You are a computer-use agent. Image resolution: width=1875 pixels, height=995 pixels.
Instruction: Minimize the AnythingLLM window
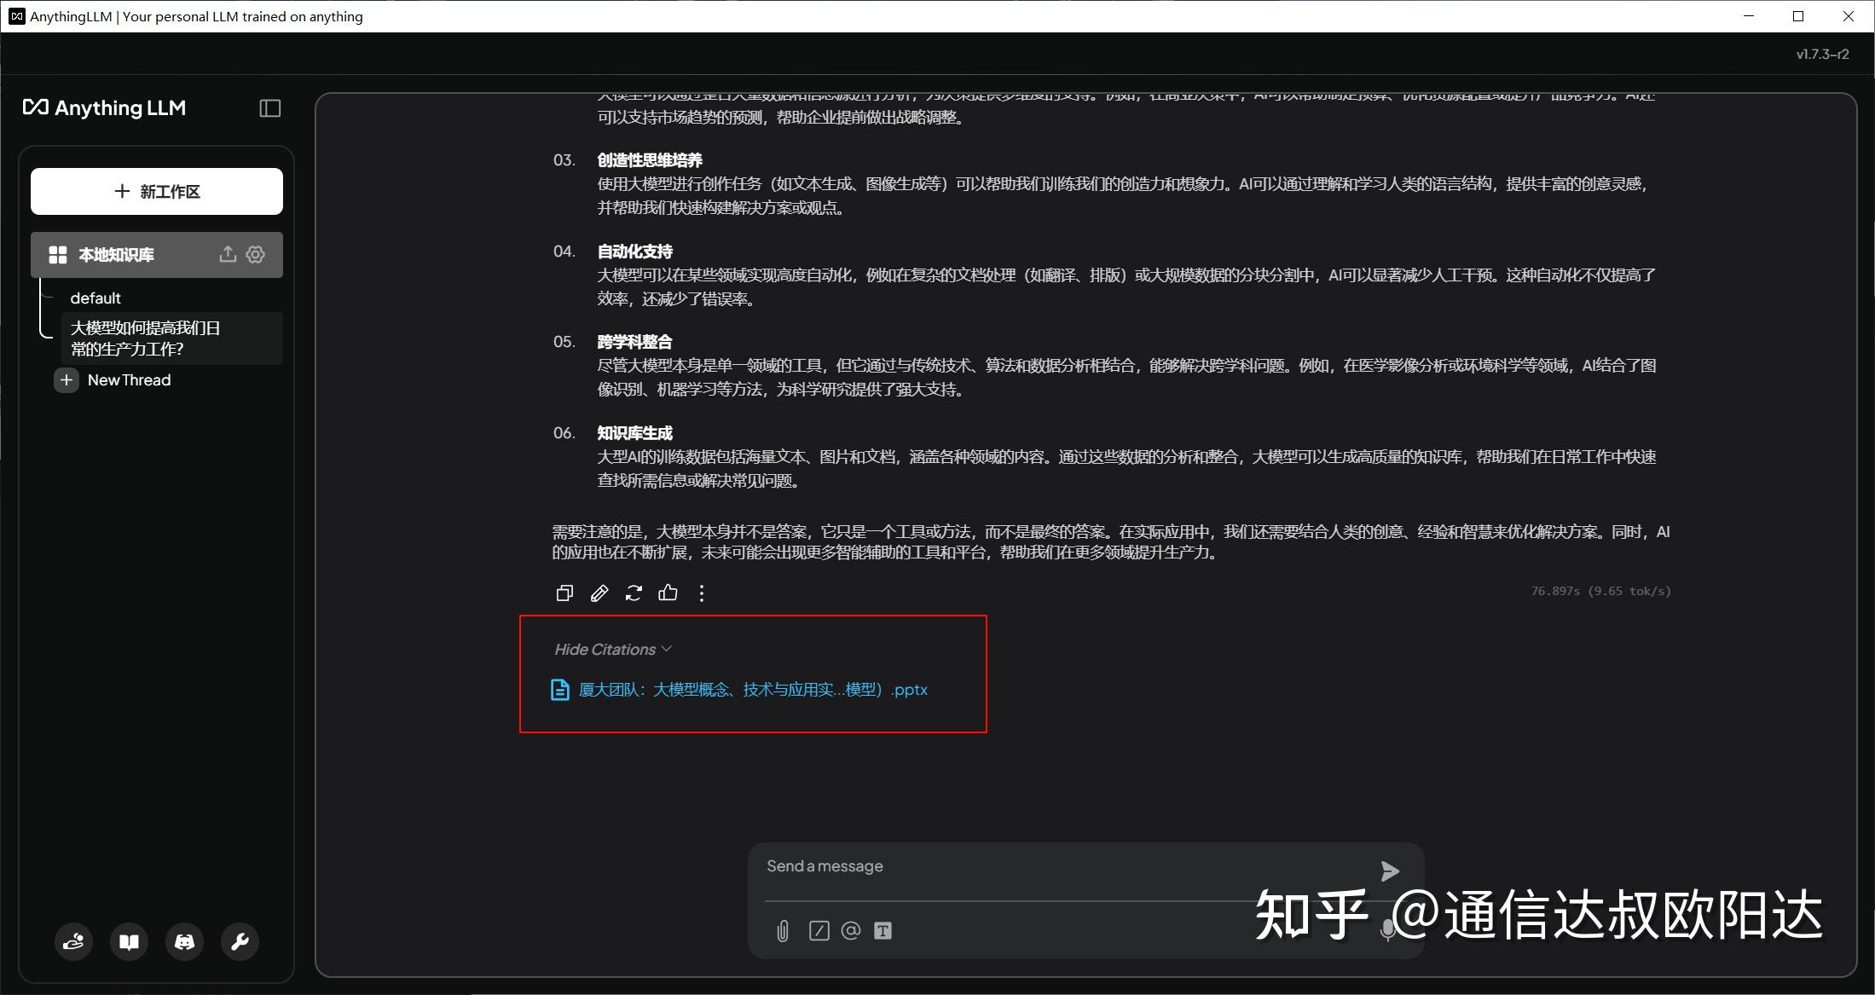(x=1749, y=16)
